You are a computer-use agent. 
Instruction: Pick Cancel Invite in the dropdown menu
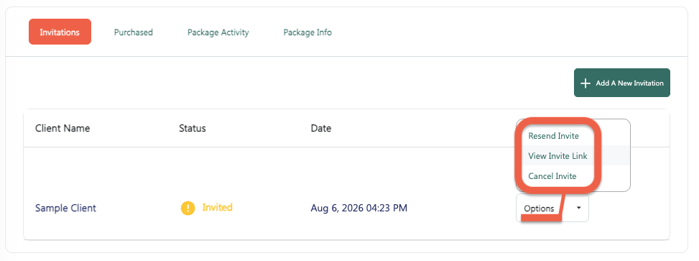point(552,175)
